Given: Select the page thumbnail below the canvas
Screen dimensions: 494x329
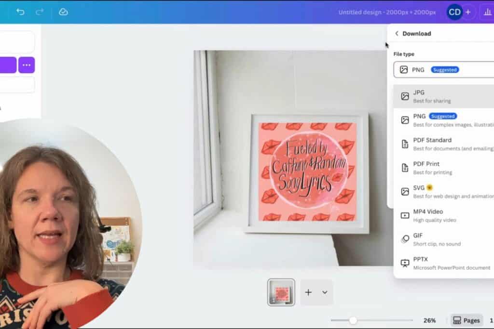Looking at the screenshot, I should 280,291.
